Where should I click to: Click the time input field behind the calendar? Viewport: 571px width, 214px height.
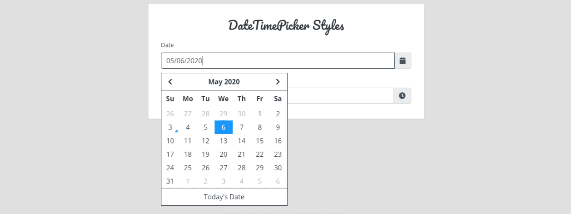340,95
